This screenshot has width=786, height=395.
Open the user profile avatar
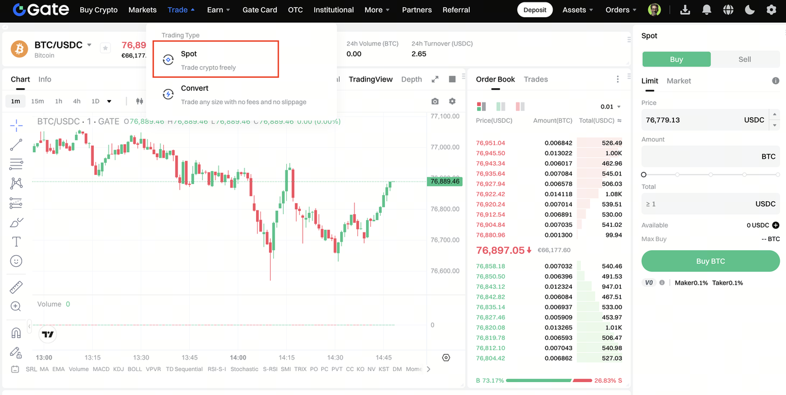click(x=655, y=10)
